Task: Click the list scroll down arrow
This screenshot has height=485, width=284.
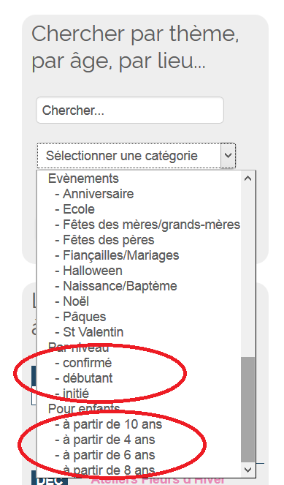Action: point(248,470)
